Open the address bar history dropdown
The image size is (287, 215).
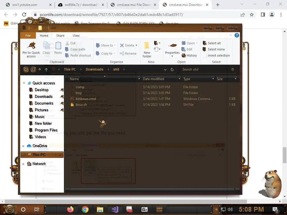[x=165, y=69]
